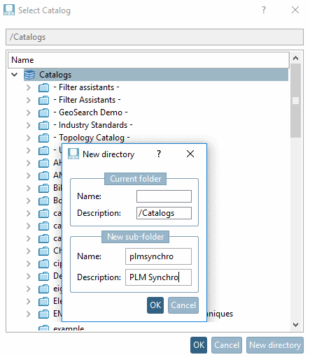Select the Catalogs database root icon
Viewport: 310px width, 357px height.
pyautogui.click(x=29, y=75)
